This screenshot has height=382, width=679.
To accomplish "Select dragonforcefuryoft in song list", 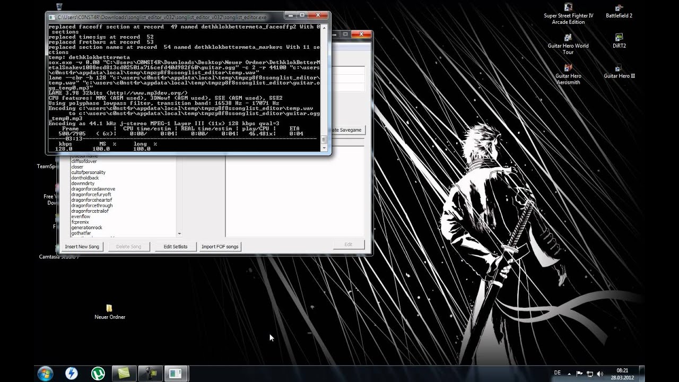I will point(91,195).
